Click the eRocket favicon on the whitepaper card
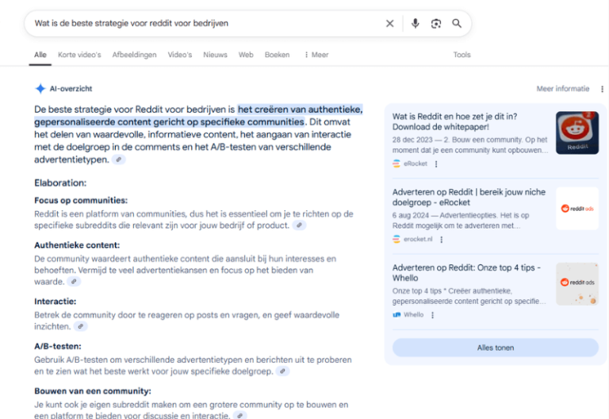609x419 pixels. click(396, 163)
